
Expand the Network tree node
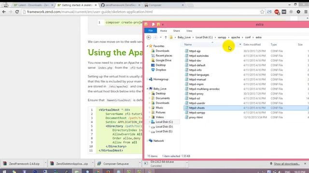[x=147, y=141]
